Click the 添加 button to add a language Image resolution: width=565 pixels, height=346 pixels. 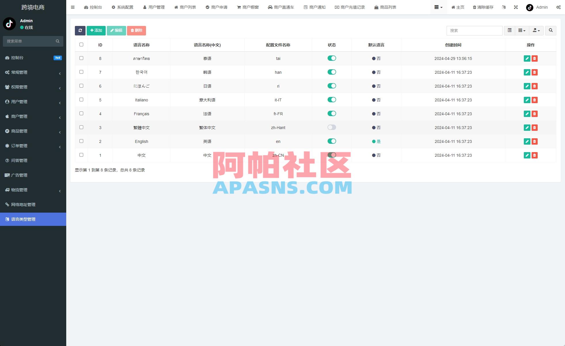(x=96, y=31)
